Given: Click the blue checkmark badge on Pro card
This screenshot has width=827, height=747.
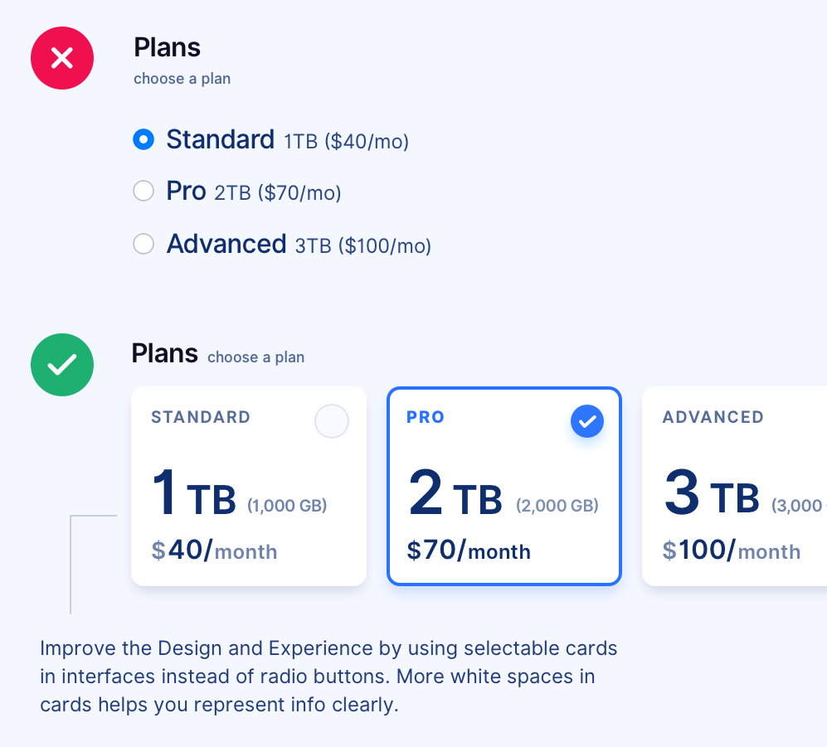Looking at the screenshot, I should (x=587, y=421).
